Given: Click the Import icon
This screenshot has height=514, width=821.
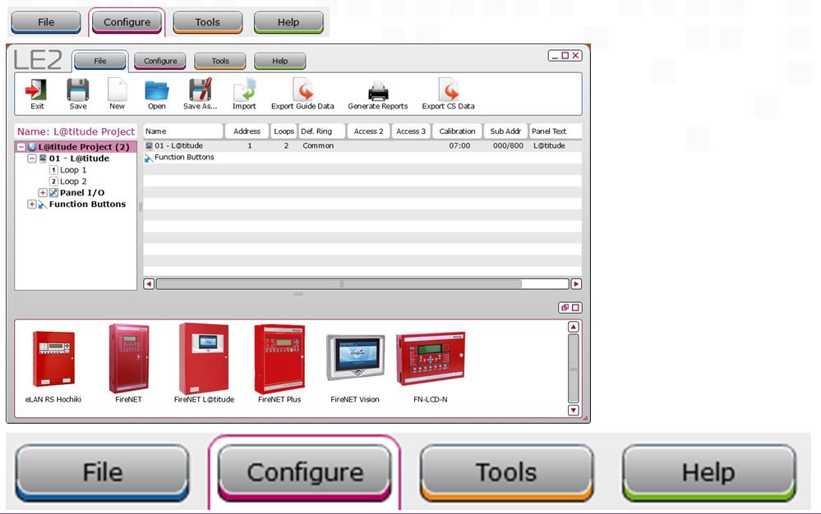Looking at the screenshot, I should (x=244, y=89).
